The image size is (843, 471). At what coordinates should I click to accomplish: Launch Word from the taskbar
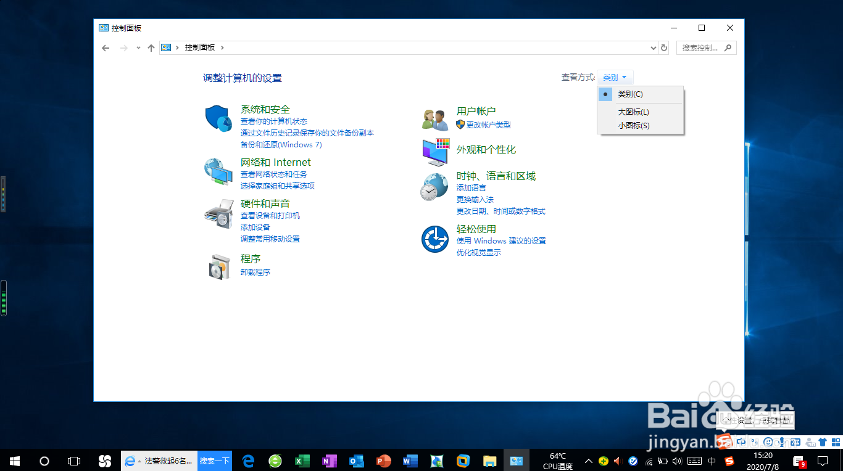(410, 461)
